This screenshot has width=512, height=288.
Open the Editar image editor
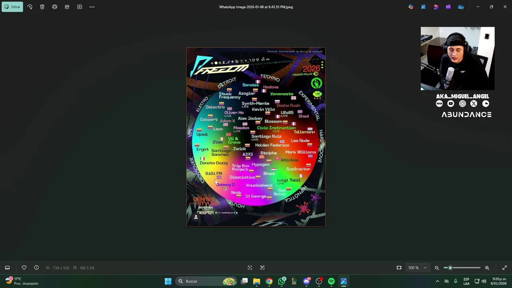pyautogui.click(x=12, y=7)
